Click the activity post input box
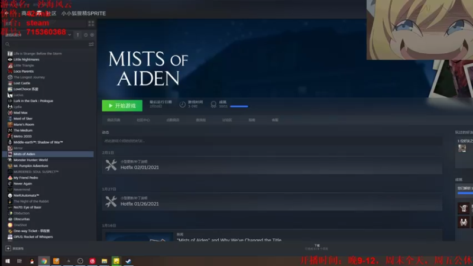Image resolution: width=473 pixels, height=266 pixels. pos(272,141)
